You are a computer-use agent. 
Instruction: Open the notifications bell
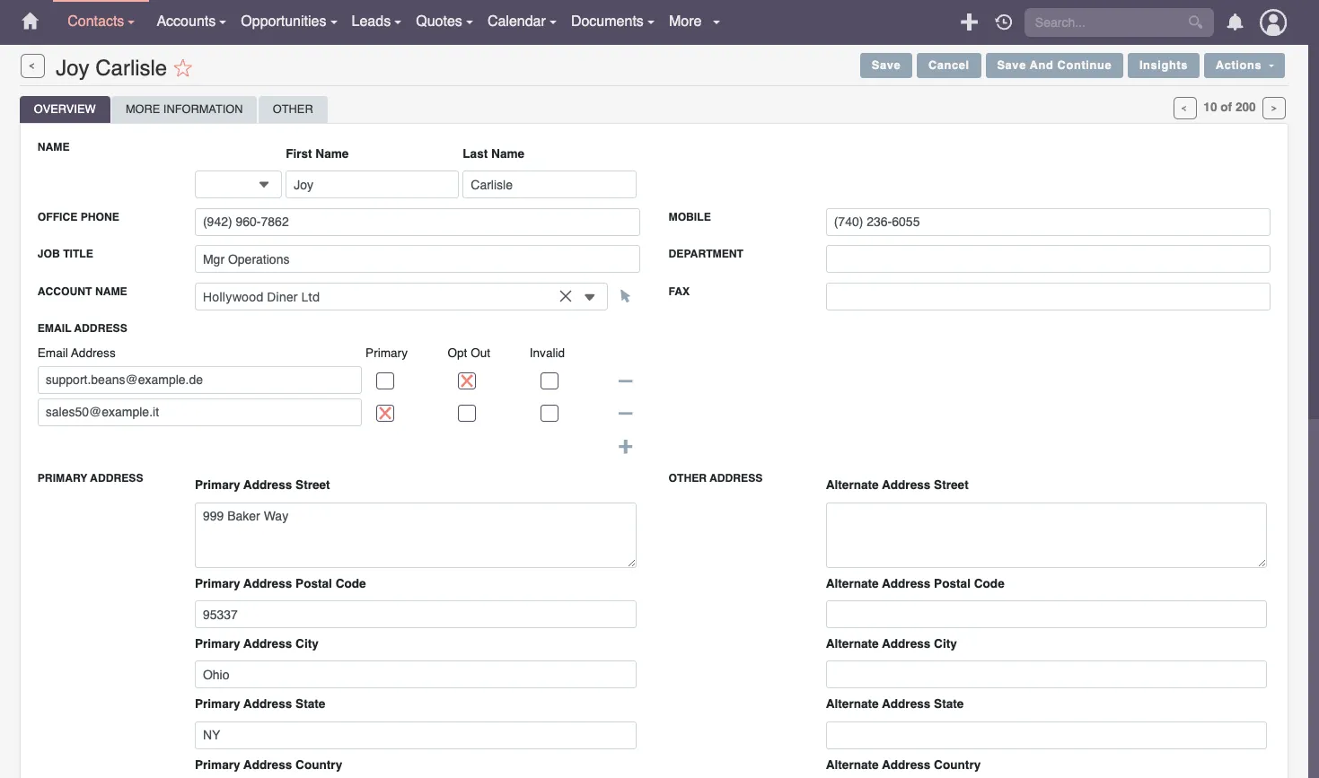1235,22
